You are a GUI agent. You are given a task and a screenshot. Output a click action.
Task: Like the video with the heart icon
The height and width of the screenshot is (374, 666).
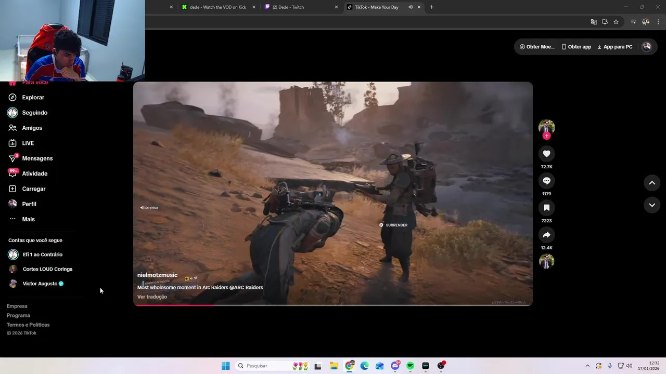(x=546, y=154)
